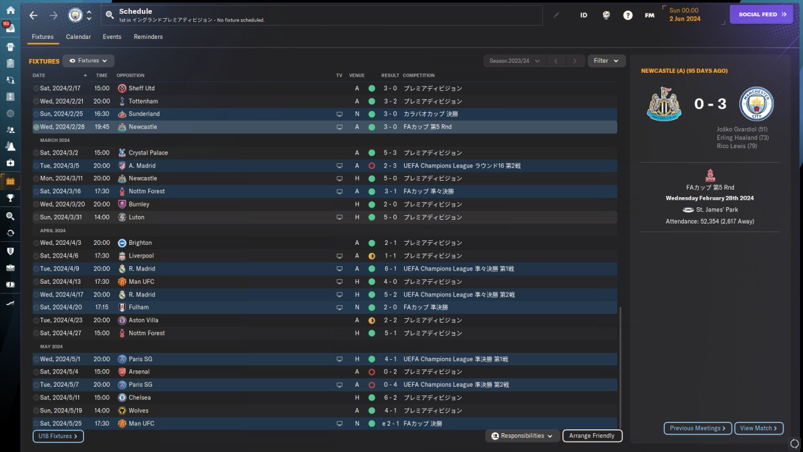Open the Transfers arrows icon
This screenshot has height=452, width=803.
[x=10, y=233]
